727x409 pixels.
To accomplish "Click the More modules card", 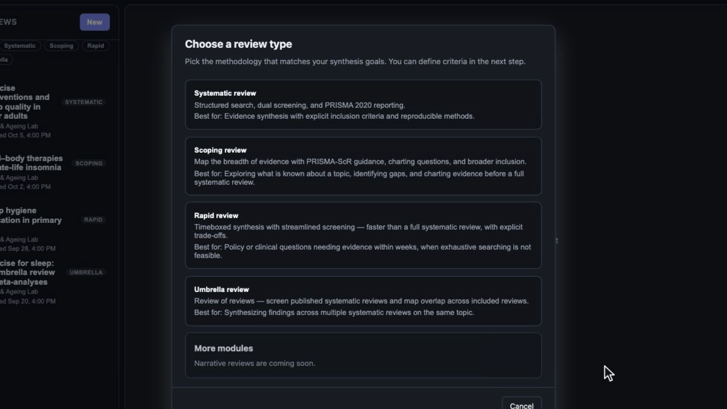I will coord(363,355).
